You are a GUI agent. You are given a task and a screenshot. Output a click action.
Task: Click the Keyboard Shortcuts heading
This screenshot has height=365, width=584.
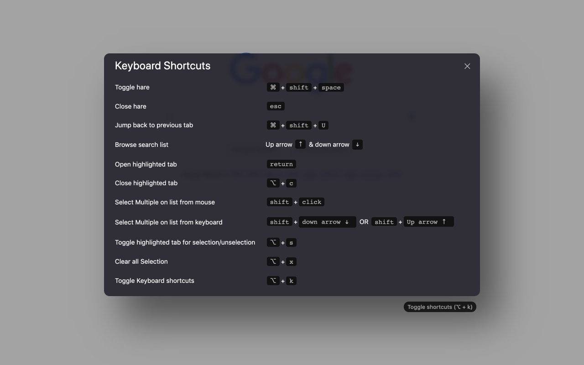coord(163,66)
